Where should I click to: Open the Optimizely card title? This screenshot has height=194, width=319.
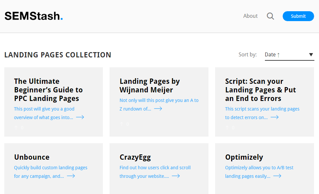(x=244, y=157)
